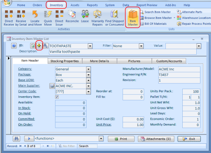Click the binoculars search icon at bottom
The height and width of the screenshot is (153, 211).
(16, 139)
